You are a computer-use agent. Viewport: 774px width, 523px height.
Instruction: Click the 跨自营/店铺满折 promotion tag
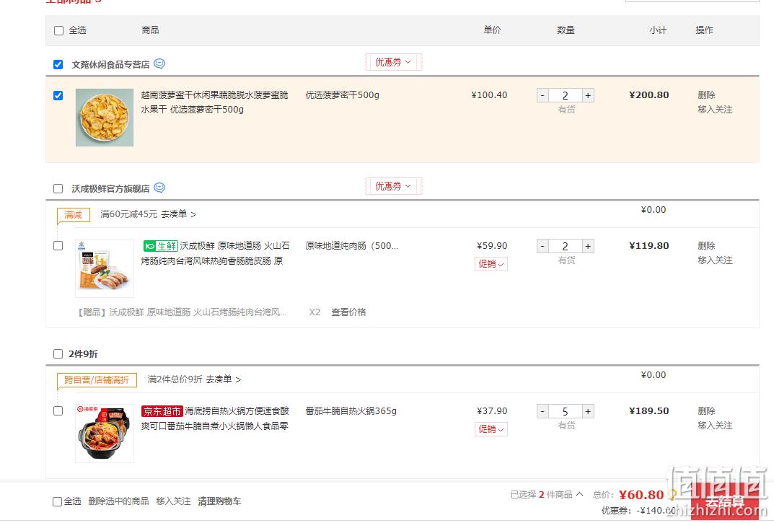97,379
